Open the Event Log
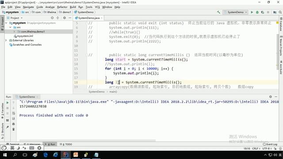Screen dimensions: 283x159 click(270, 144)
